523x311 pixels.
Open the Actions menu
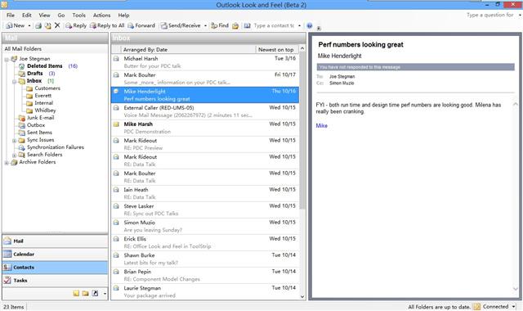(101, 15)
